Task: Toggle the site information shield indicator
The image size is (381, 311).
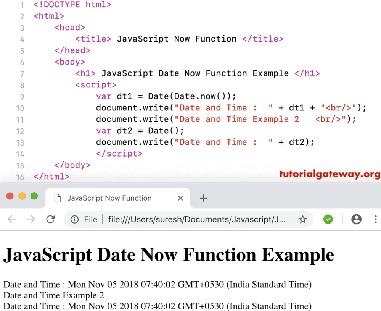Action: 74,219
